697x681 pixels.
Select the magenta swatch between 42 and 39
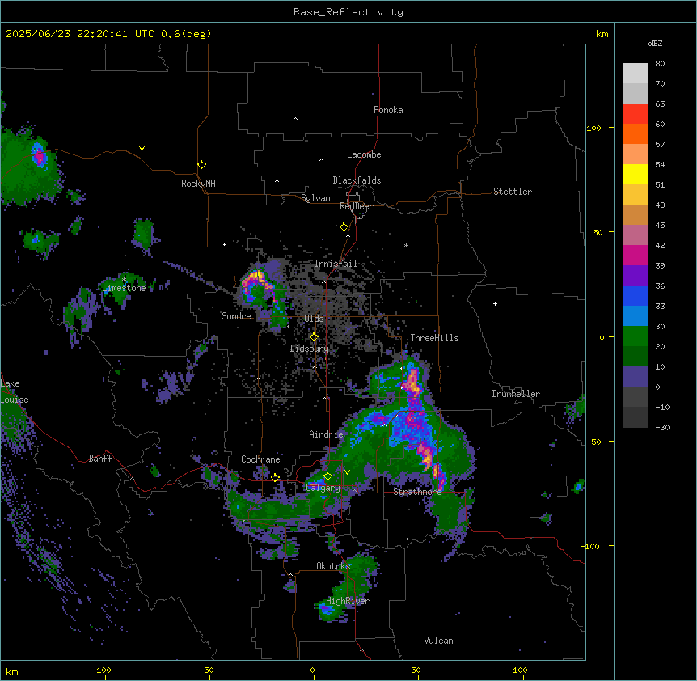[636, 255]
